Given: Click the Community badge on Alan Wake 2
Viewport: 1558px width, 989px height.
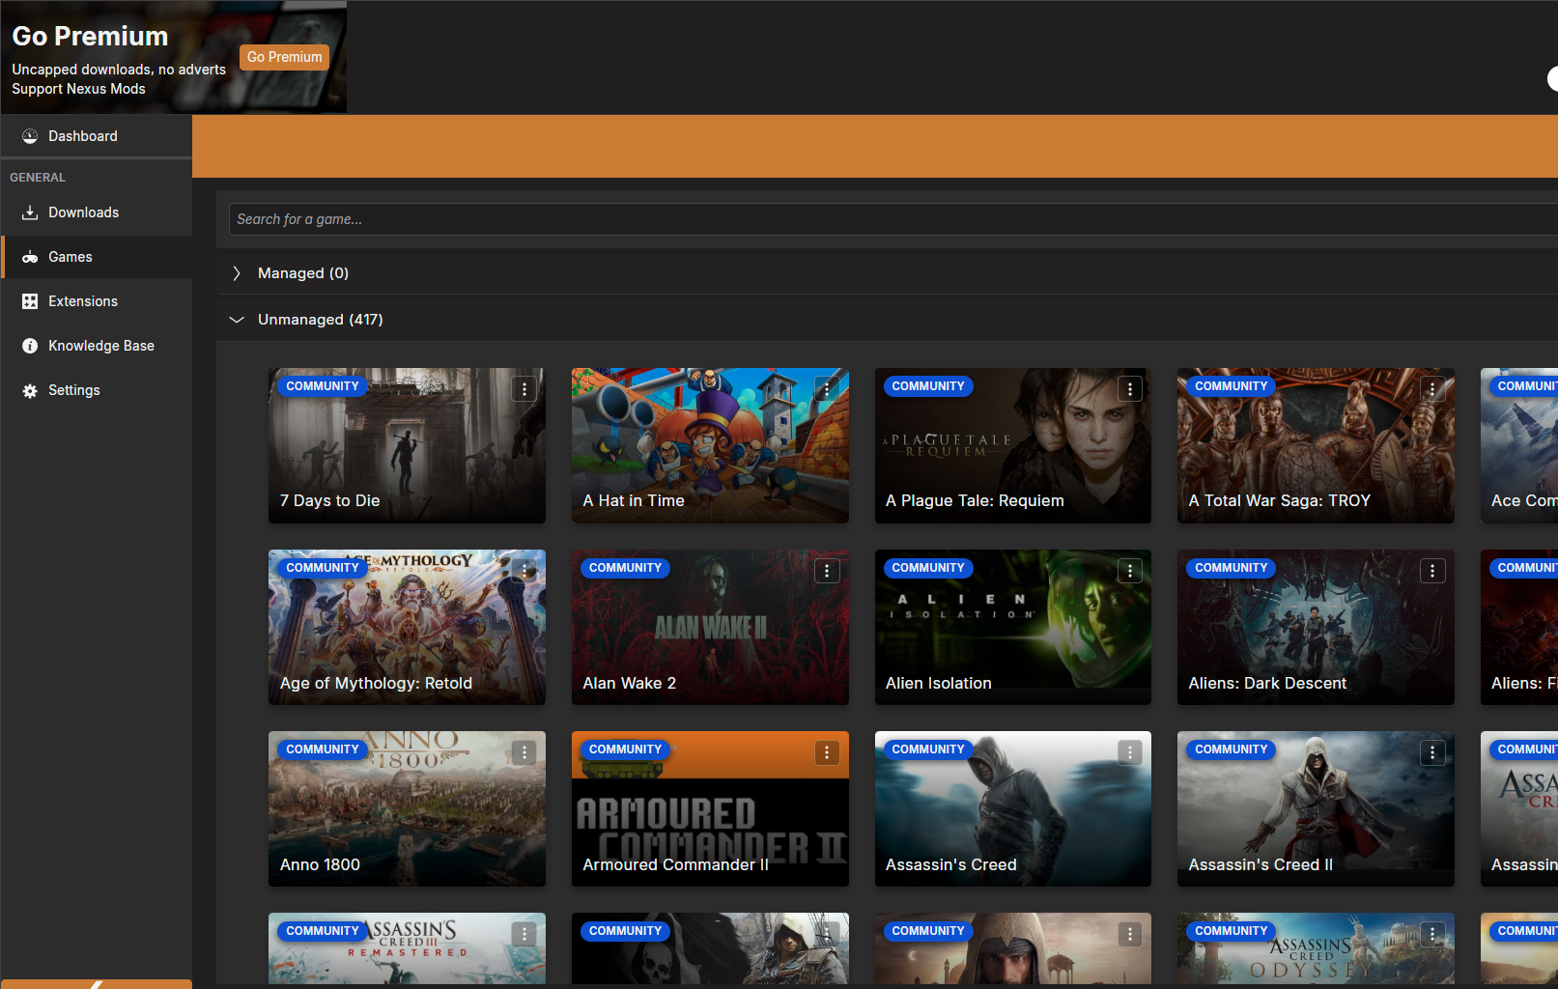Looking at the screenshot, I should click(625, 568).
